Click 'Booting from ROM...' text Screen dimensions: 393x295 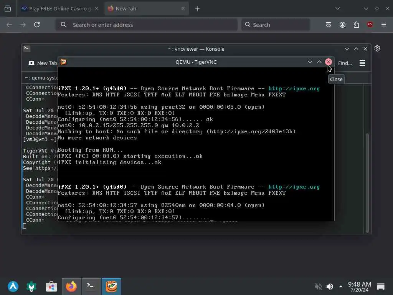click(x=90, y=150)
